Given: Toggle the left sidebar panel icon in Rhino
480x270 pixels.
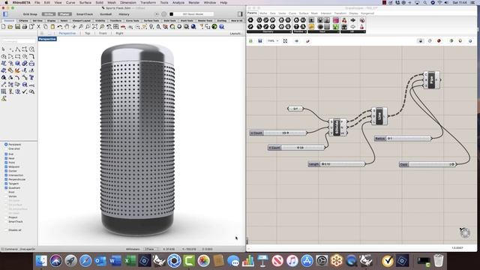Looking at the screenshot, I should coord(5,14).
